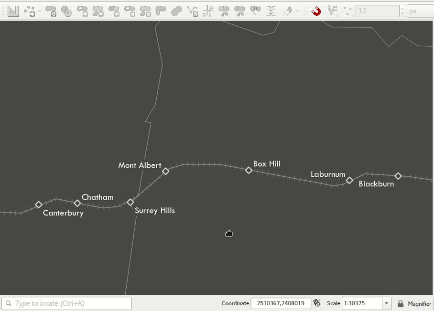Click the Box Hill station diamond marker

coord(249,171)
